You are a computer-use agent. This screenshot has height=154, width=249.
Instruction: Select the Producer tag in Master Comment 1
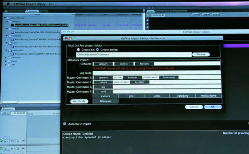point(132,77)
